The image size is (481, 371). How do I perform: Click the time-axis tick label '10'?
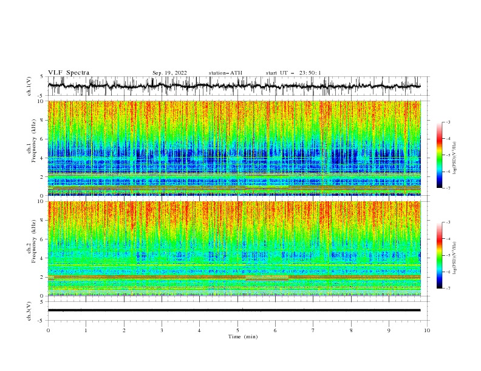pos(427,330)
